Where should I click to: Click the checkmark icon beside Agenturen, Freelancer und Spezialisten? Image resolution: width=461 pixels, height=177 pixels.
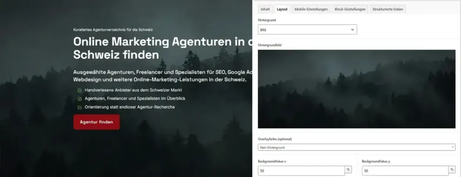pyautogui.click(x=80, y=99)
